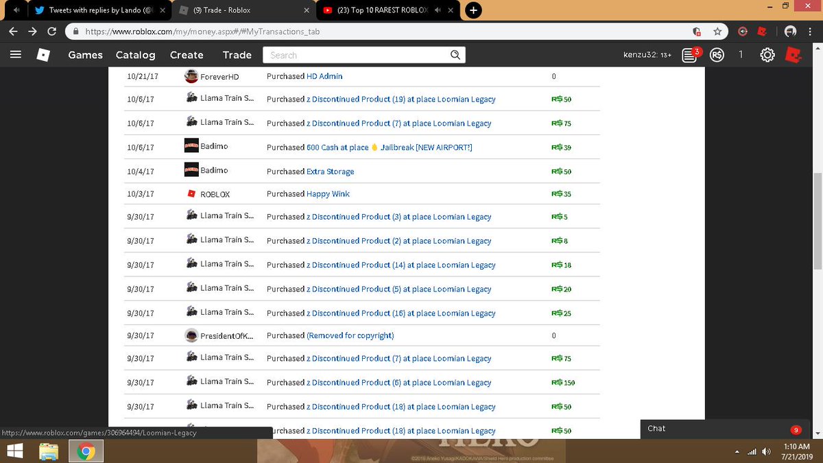Open Discontinued Product (5) at Loomian Legacy
The height and width of the screenshot is (463, 823).
pos(399,289)
